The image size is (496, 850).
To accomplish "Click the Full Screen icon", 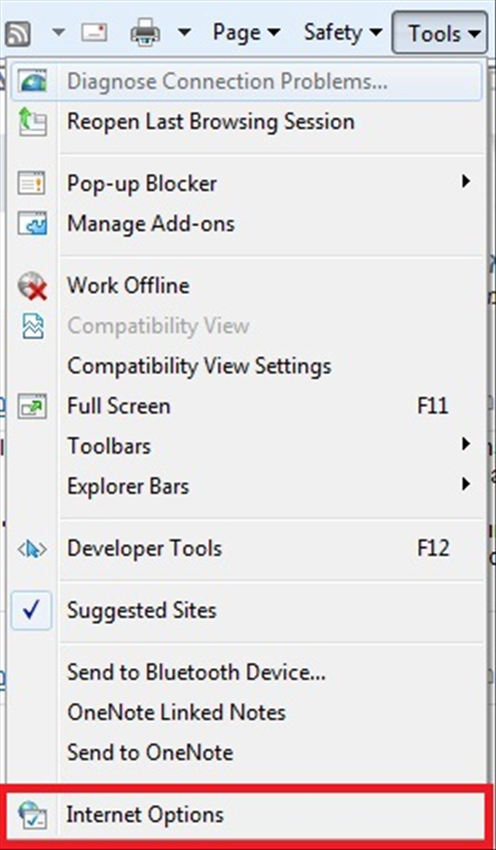I will 33,406.
